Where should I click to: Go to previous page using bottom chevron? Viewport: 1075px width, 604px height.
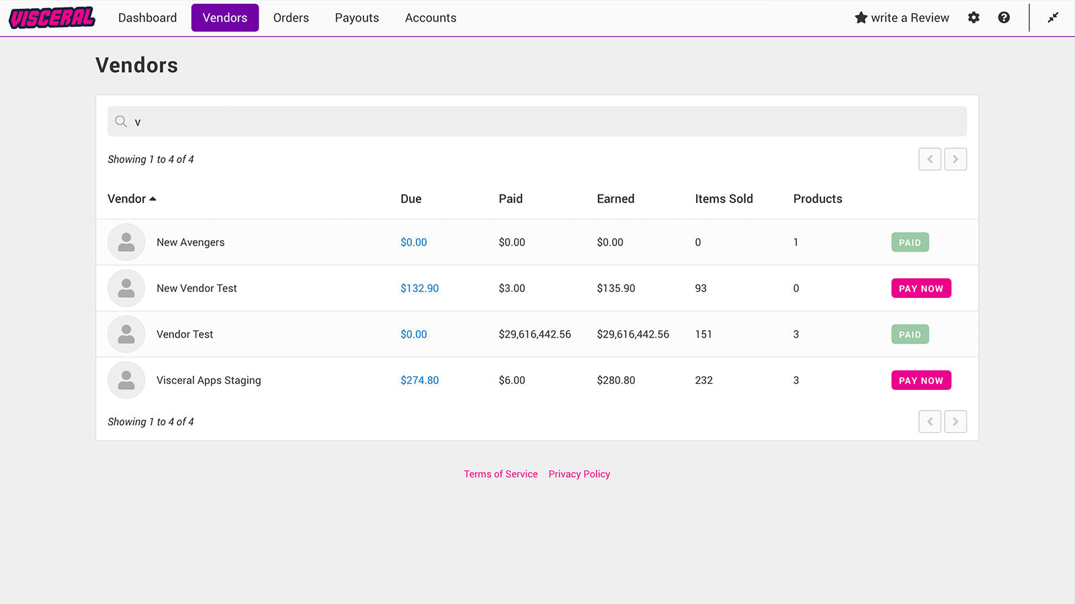(x=930, y=421)
